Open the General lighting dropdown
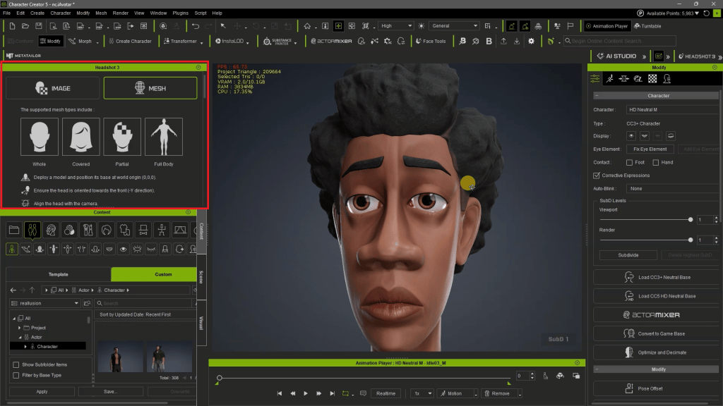723x406 pixels. 455,26
